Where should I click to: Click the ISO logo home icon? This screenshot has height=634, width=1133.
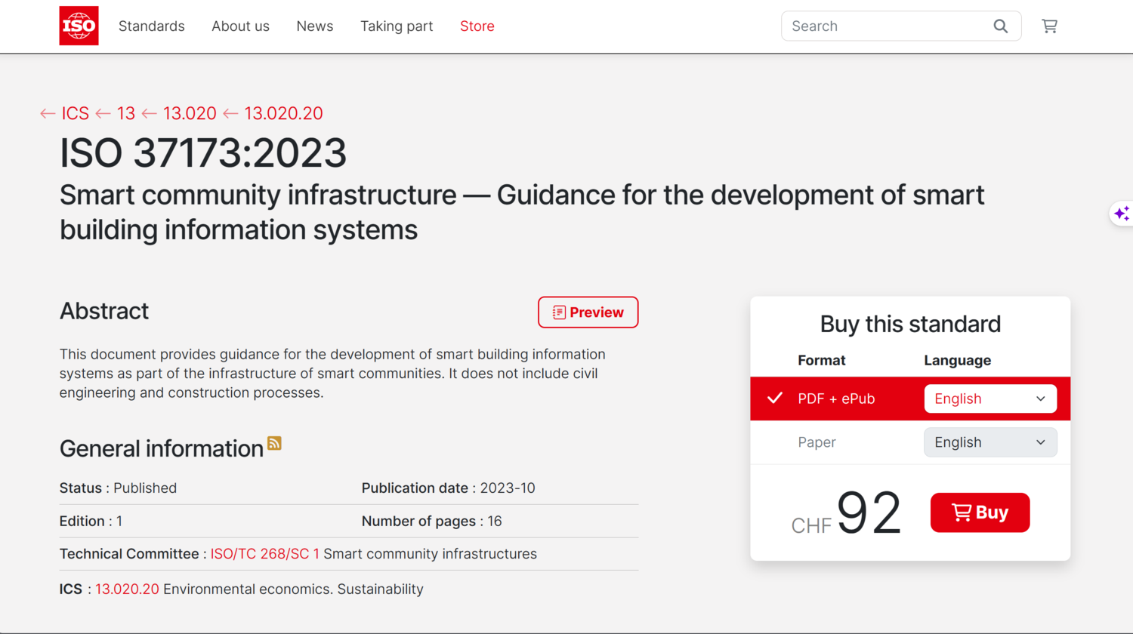79,26
